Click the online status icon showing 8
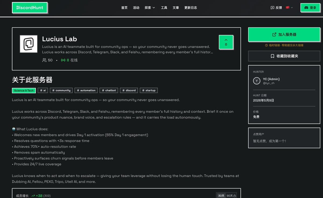The image size is (323, 198). [63, 60]
